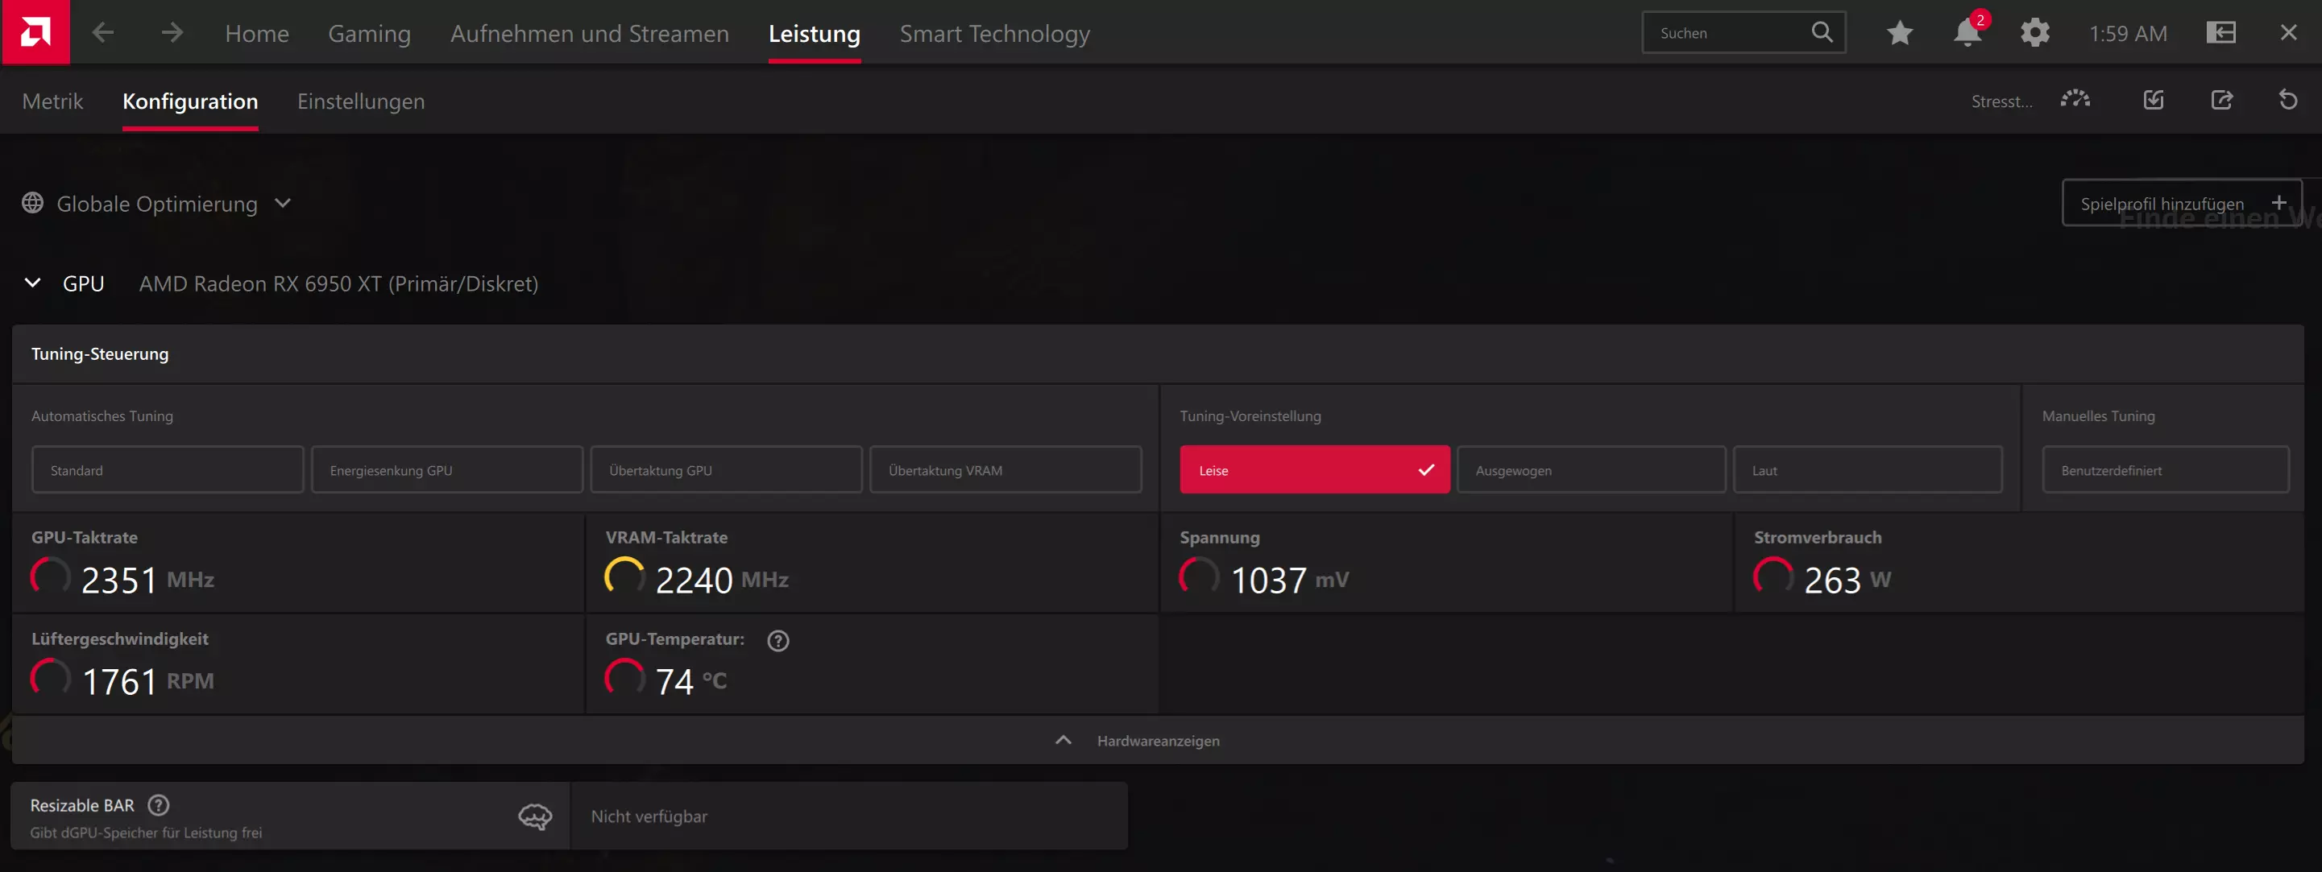The image size is (2322, 872).
Task: Go forward with the right arrow
Action: tap(172, 33)
